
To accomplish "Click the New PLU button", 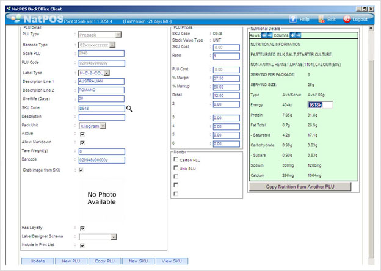I will tap(71, 261).
